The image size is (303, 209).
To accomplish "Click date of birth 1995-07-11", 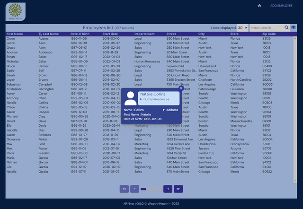I will (x=78, y=172).
